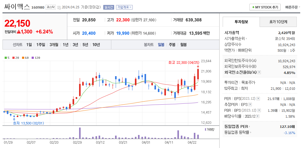
Task: Click the plus icon in MY STOCK 추가
Action: [253, 7]
